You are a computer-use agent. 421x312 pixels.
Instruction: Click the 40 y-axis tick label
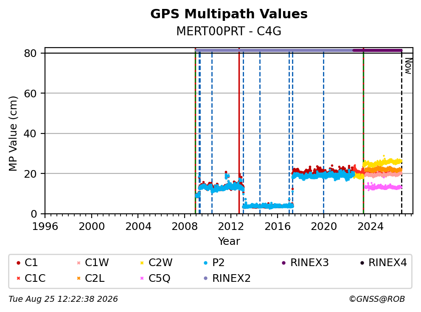tap(30, 133)
